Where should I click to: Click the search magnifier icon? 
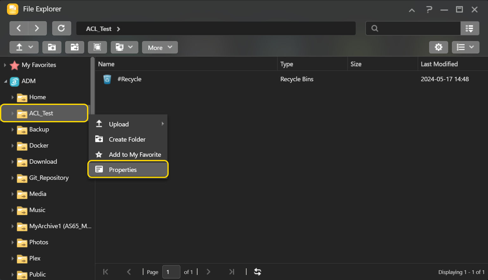[x=375, y=28]
